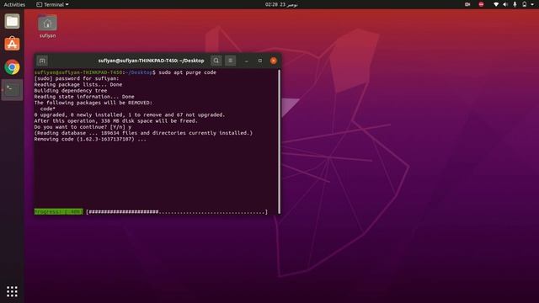Click the 'Removing code (1.62.3-1637137107)' line
The height and width of the screenshot is (303, 539).
(x=90, y=139)
